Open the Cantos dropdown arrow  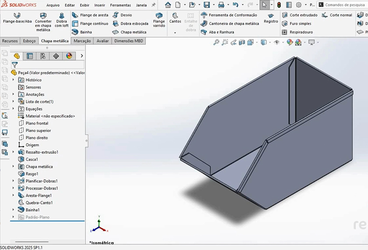[175, 32]
